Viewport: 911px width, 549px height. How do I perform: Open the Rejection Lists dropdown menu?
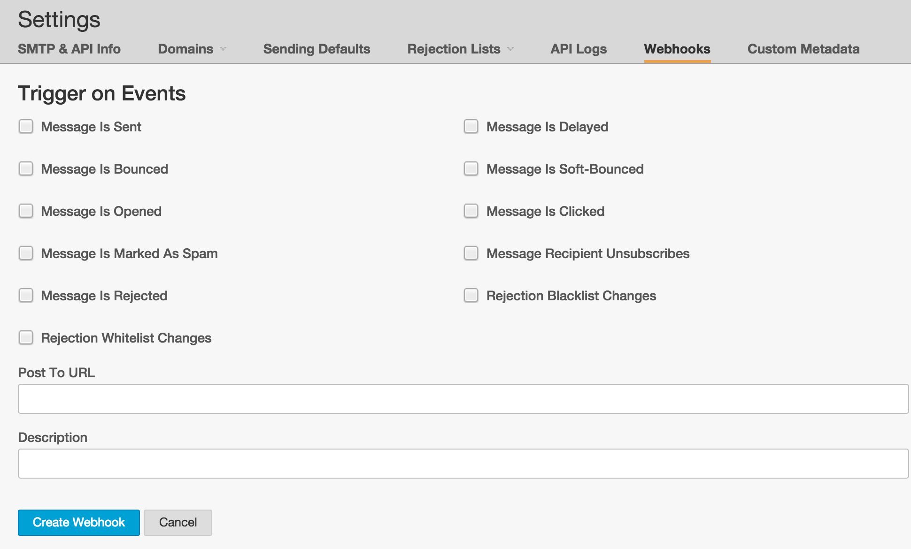coord(461,49)
